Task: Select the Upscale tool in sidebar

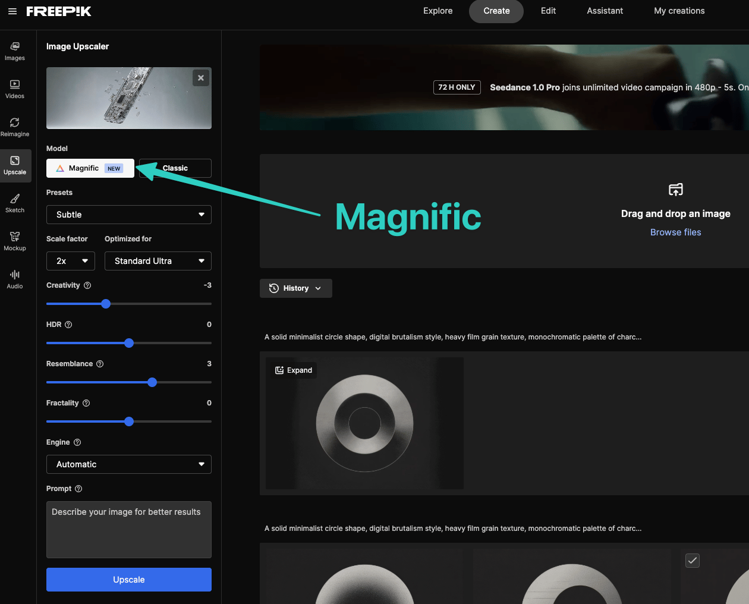Action: tap(15, 165)
